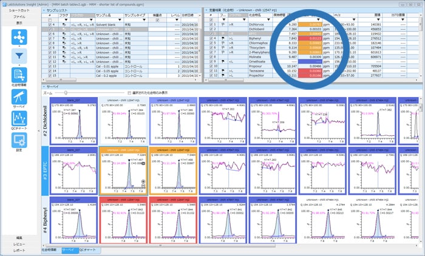
Task: Collapse the 定量結果 panel
Action: [206, 10]
